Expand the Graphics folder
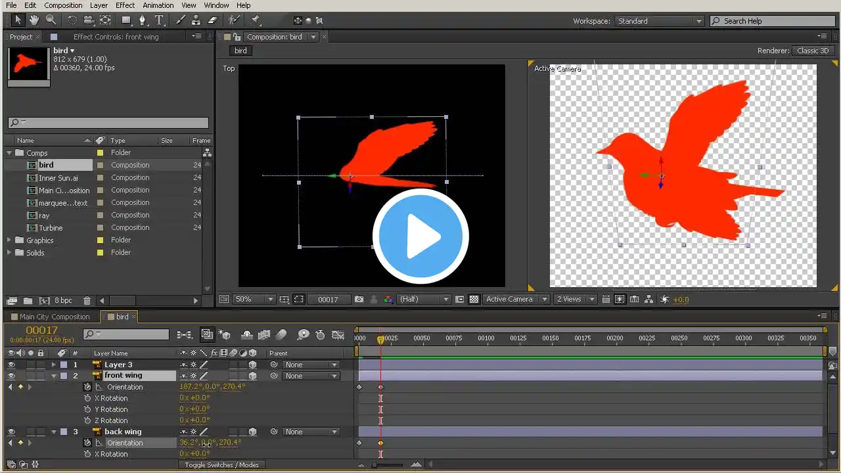Screen dimensions: 841x473 point(9,240)
